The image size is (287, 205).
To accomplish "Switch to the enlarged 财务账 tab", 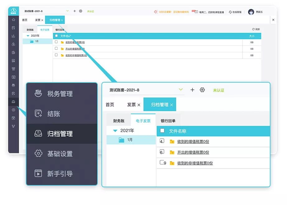I will point(119,121).
